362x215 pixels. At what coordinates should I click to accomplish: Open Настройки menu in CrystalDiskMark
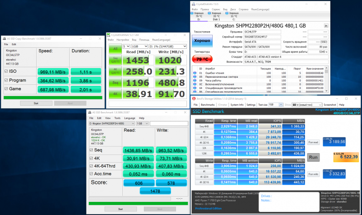[x=123, y=40]
